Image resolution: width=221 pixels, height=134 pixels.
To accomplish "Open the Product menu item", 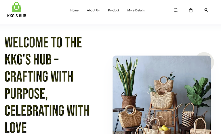I will coord(113,10).
